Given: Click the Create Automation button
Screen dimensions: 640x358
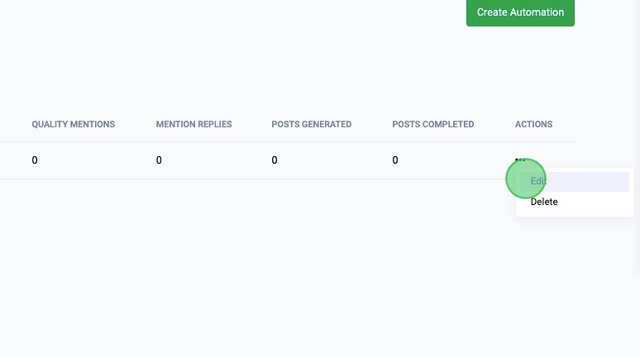Looking at the screenshot, I should 520,12.
